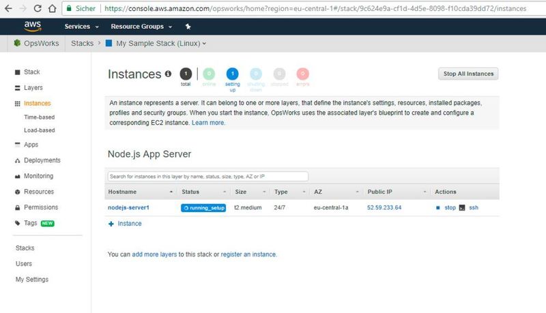The width and height of the screenshot is (546, 313).
Task: Open My Settings in the sidebar
Action: point(32,280)
